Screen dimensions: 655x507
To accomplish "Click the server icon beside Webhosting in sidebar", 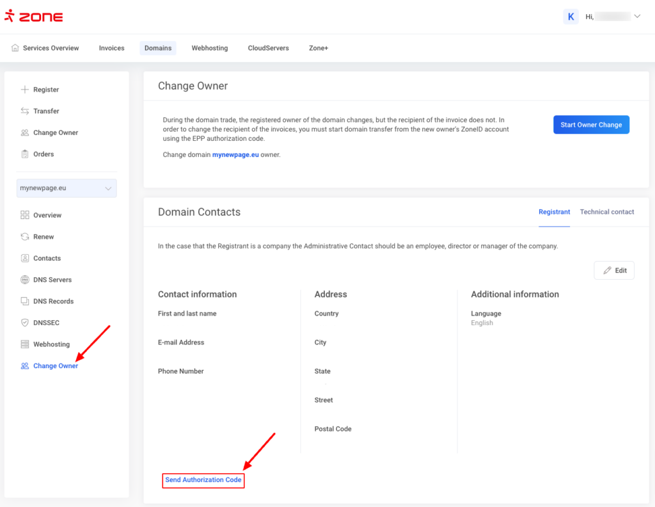I will coord(25,344).
